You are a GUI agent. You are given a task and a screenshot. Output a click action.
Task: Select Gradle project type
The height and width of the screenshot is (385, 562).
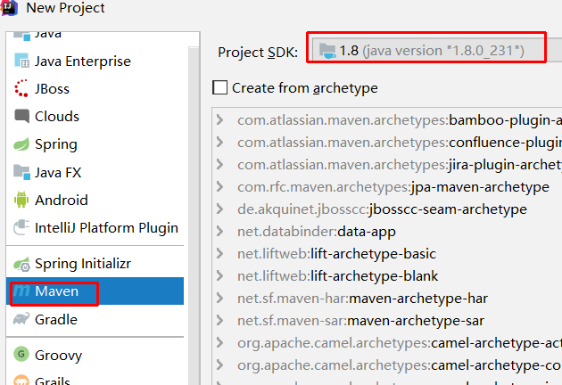click(95, 319)
